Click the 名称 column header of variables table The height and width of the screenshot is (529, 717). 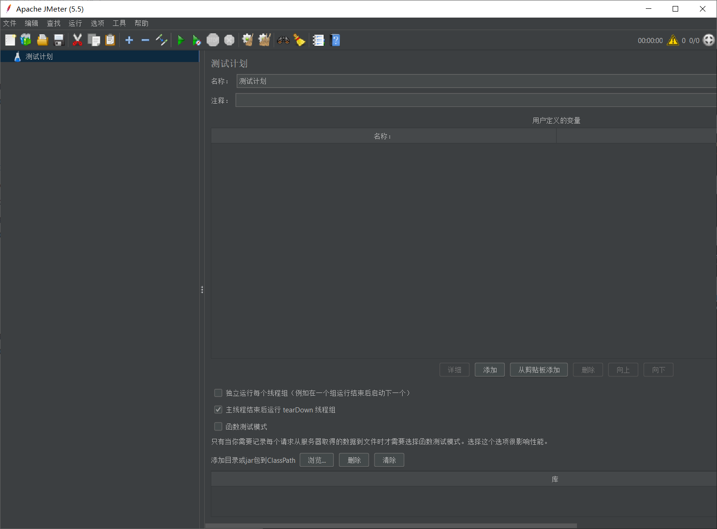tap(383, 136)
